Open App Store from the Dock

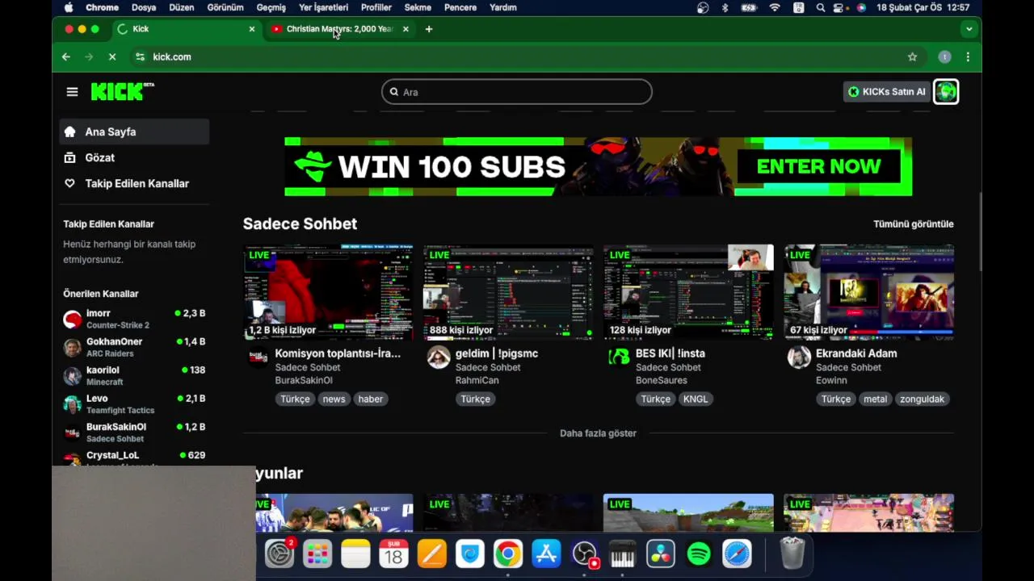tap(546, 554)
